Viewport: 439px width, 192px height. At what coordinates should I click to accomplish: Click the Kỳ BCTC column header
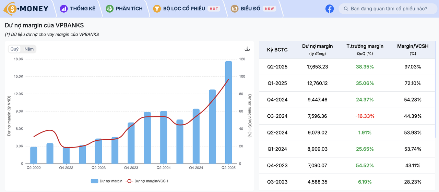(x=277, y=50)
